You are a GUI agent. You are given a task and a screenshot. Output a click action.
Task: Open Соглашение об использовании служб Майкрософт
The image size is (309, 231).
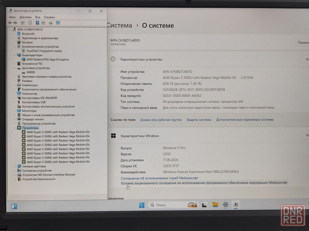(159, 178)
